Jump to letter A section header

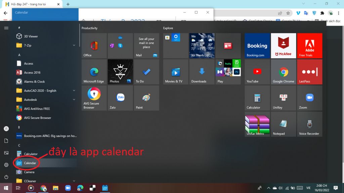(x=19, y=55)
